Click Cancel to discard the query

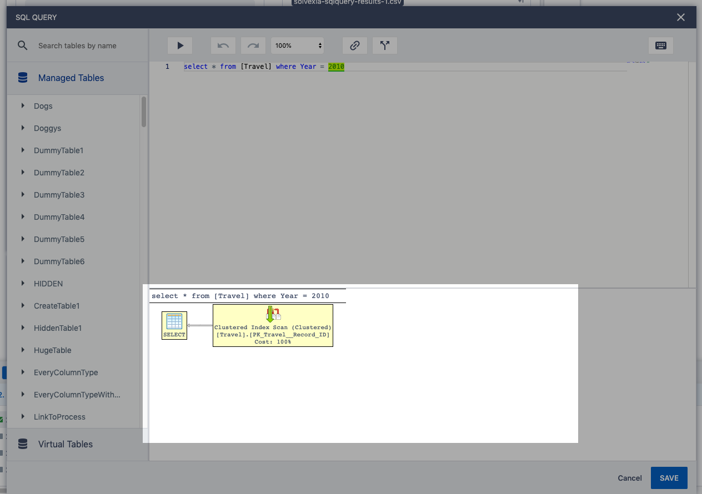[x=630, y=478]
